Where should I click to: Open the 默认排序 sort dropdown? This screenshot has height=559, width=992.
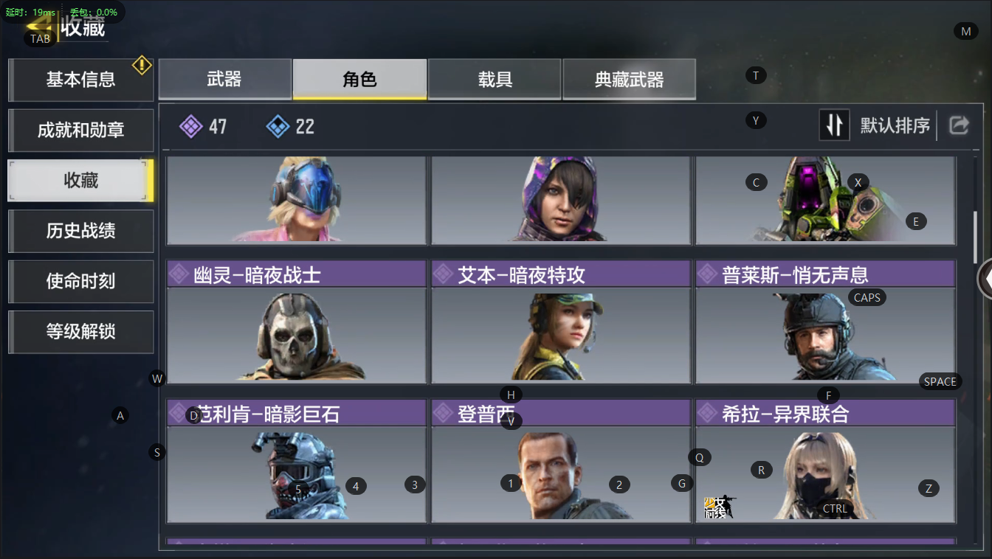click(895, 126)
